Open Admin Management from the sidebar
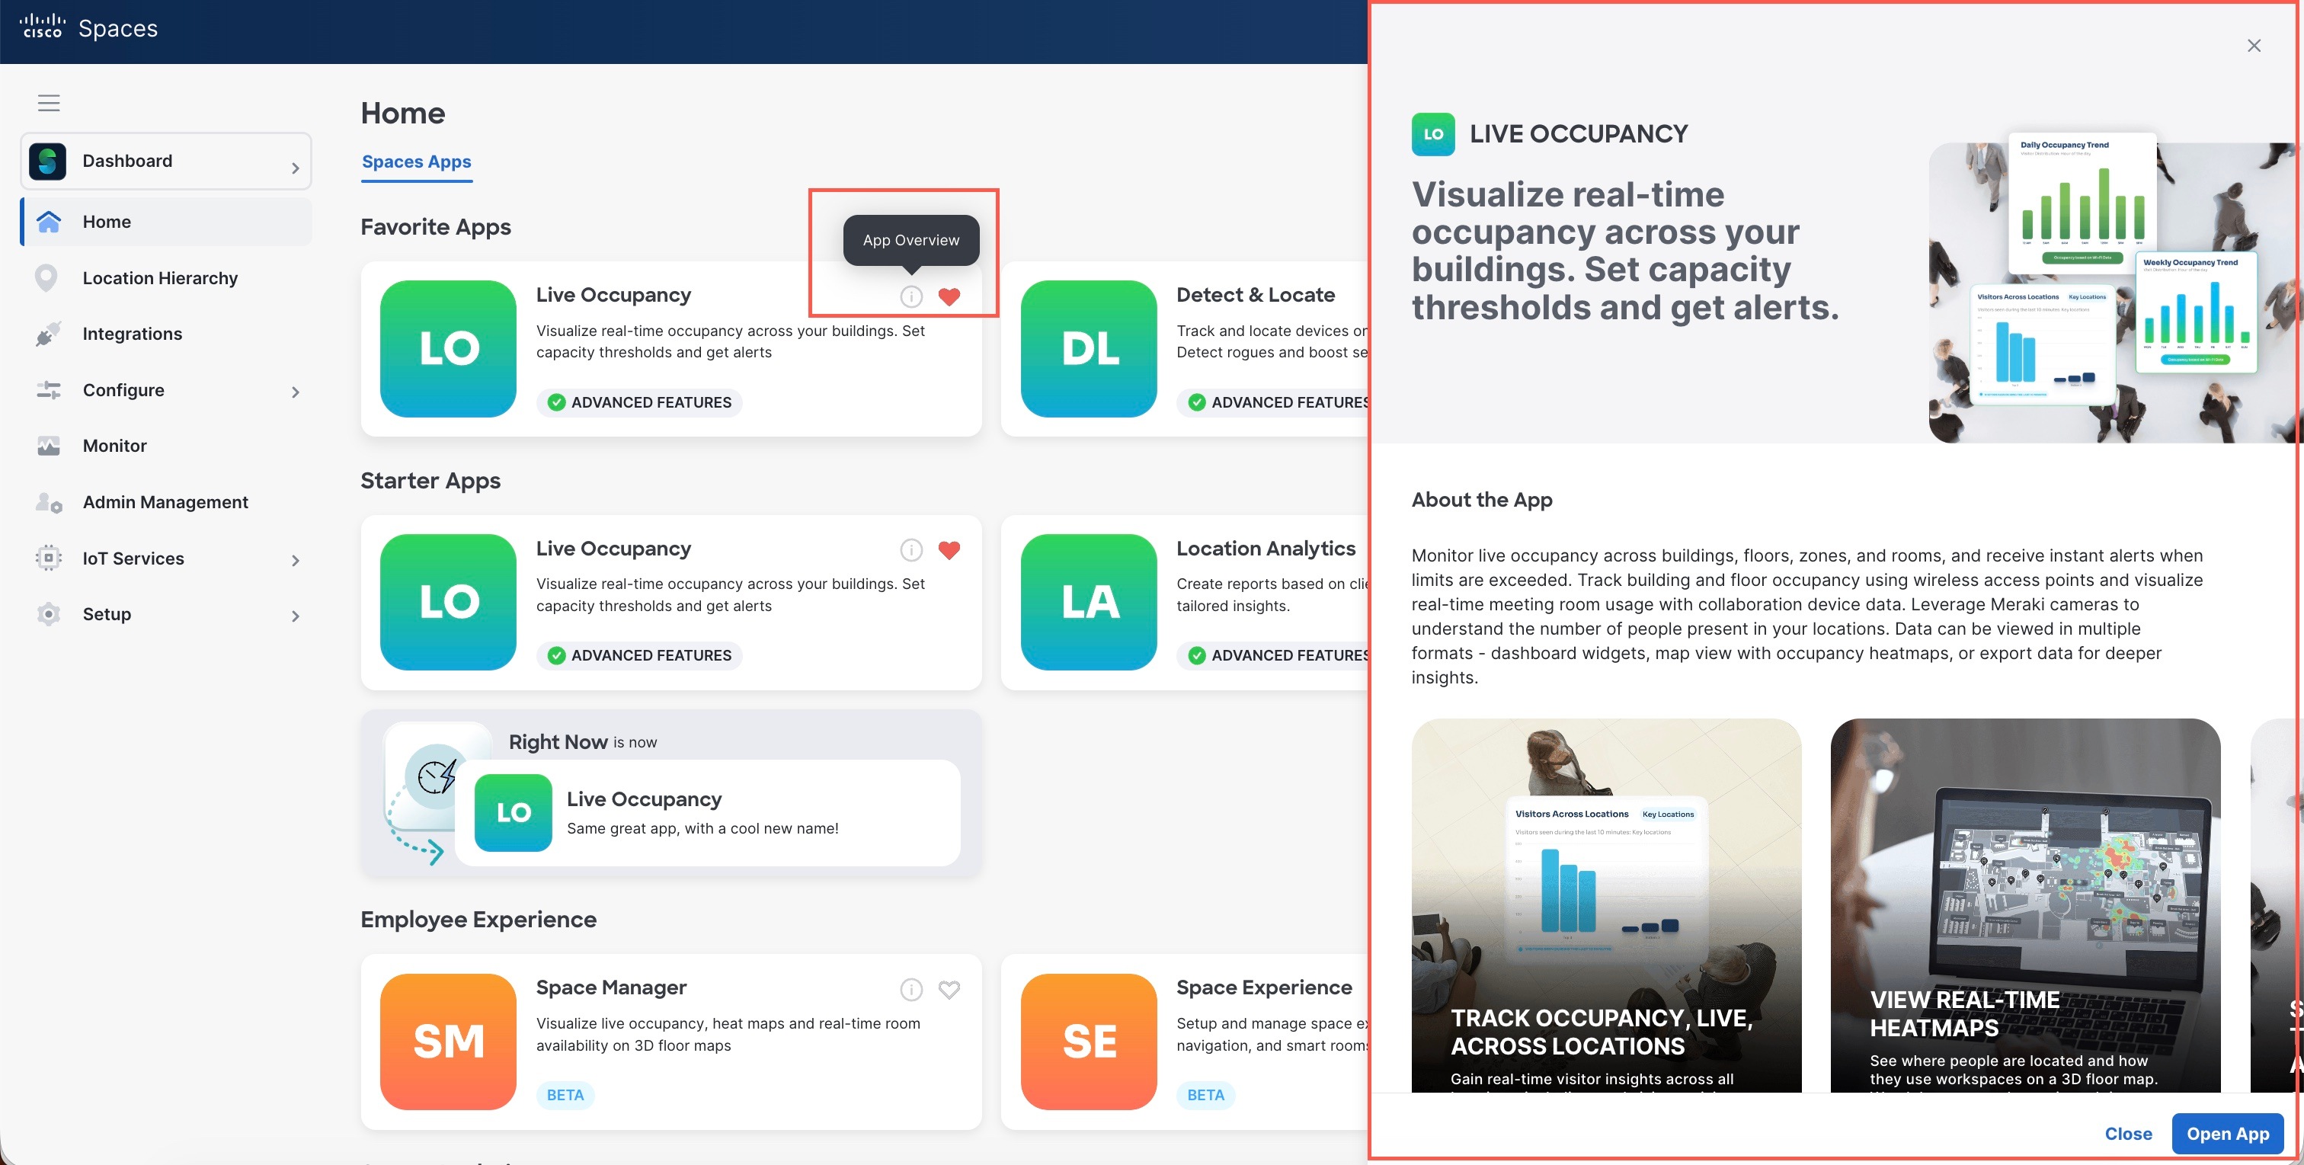The image size is (2304, 1165). pyautogui.click(x=165, y=502)
